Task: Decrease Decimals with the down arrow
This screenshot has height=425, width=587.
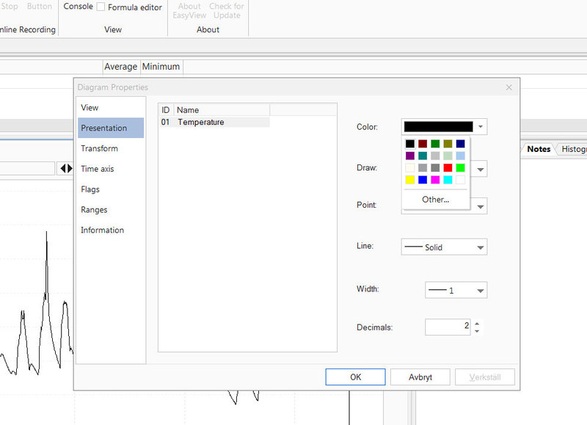Action: [477, 331]
